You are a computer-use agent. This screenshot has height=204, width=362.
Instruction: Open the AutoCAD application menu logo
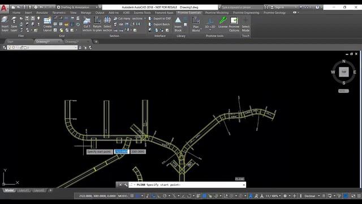point(4,8)
